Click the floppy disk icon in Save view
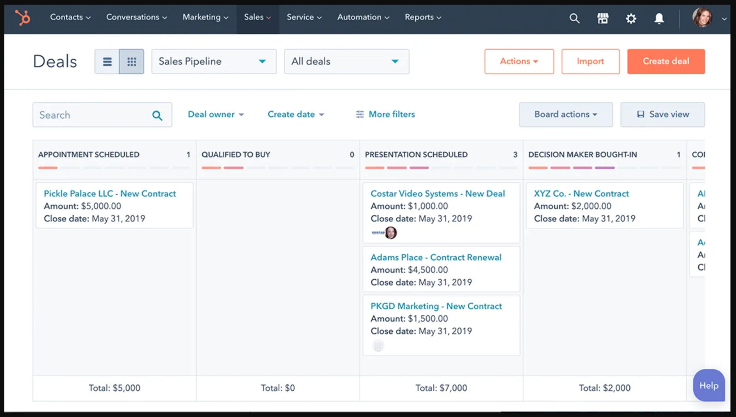Screen dimensions: 736x417 click(x=640, y=114)
